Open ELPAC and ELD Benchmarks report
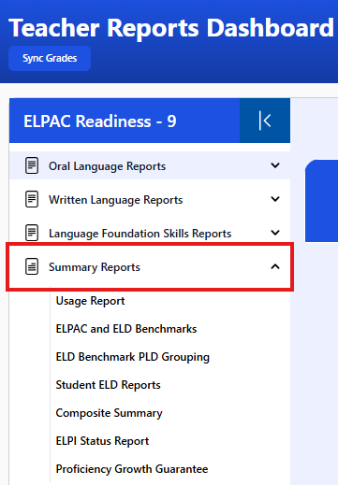The image size is (338, 485). click(x=126, y=329)
